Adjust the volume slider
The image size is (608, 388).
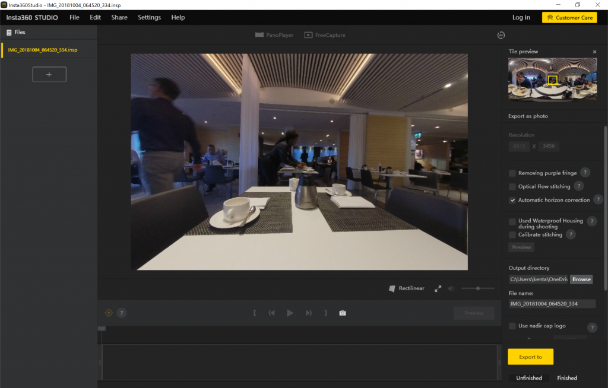click(x=477, y=288)
